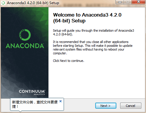Click the "Anaconda3 4.2.0 (64-bit) Setup" title text
Screen dimensions: 146x113
[x=33, y=3]
